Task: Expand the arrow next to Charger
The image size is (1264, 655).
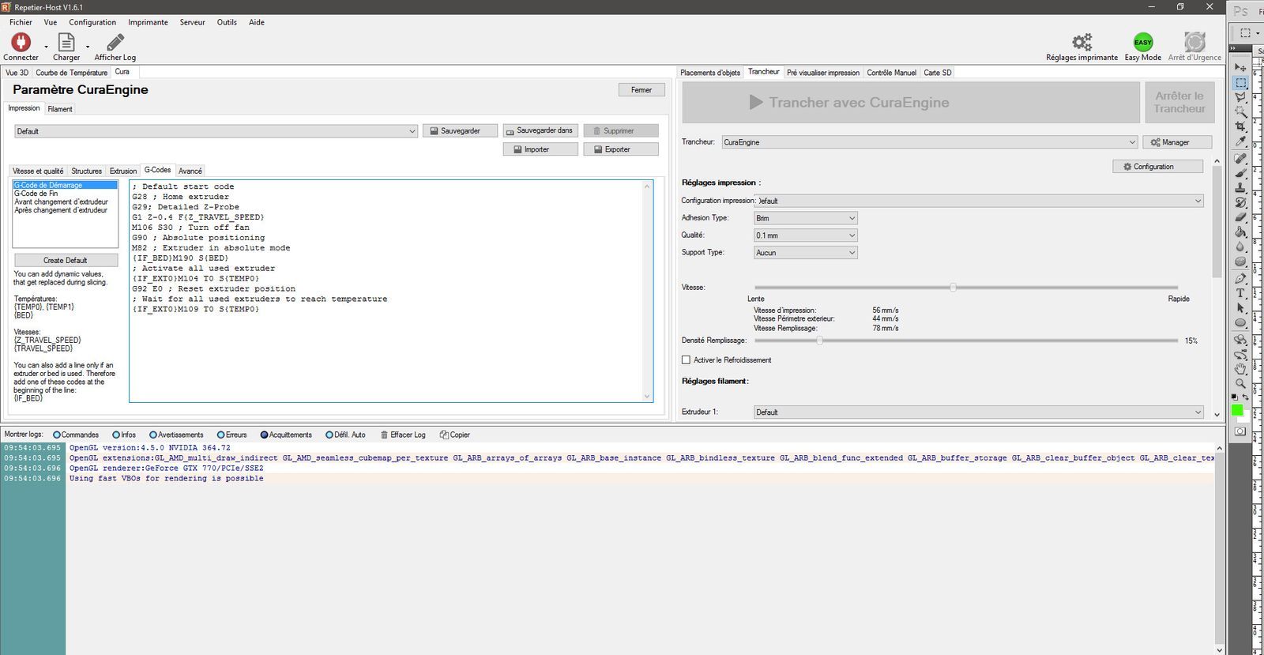Action: (x=88, y=47)
